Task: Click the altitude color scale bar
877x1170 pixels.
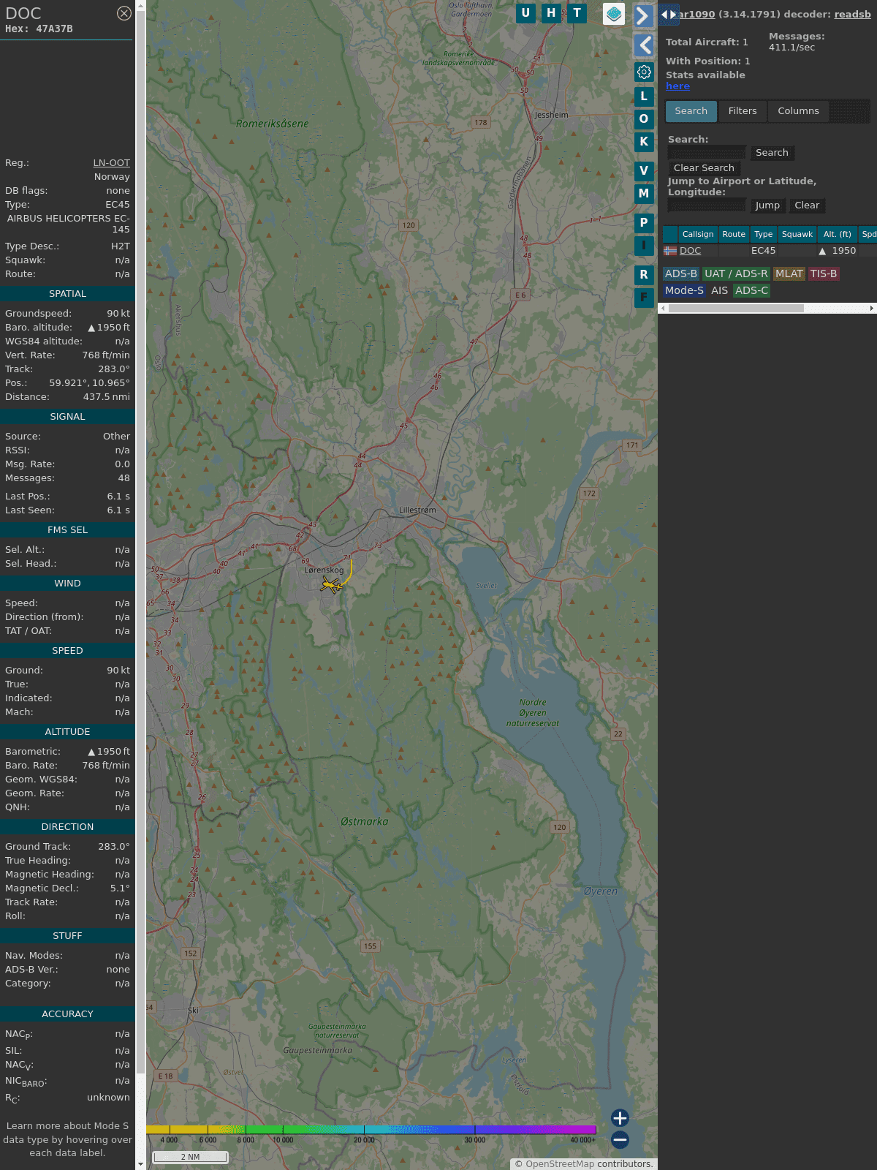Action: (371, 1130)
